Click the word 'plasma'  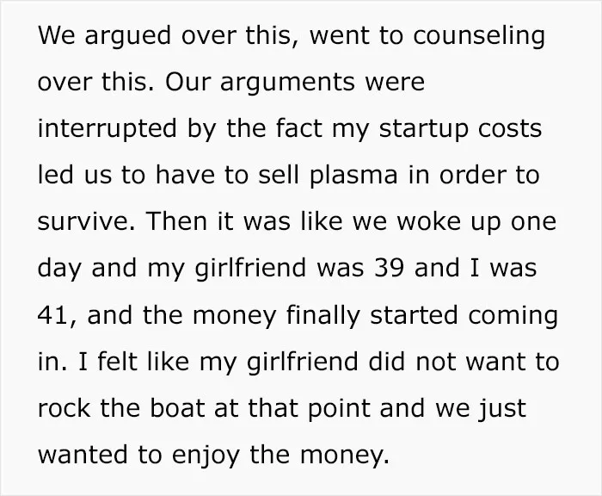coord(353,177)
